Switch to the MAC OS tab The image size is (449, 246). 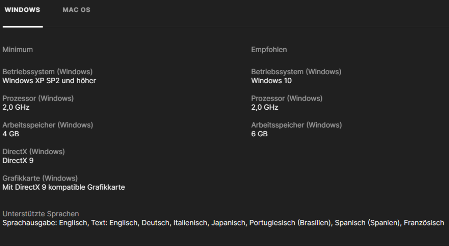(x=76, y=10)
